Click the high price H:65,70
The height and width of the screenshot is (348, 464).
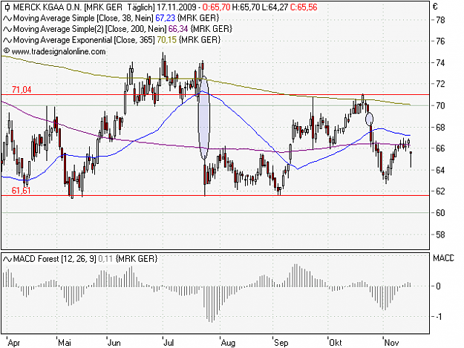coord(246,7)
